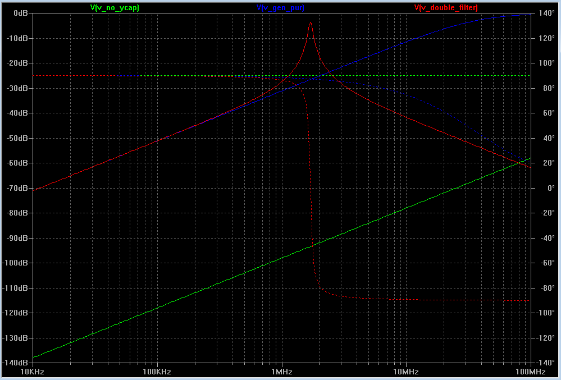The image size is (561, 380).
Task: Click the 10KHz frequency axis label
Action: pyautogui.click(x=33, y=372)
